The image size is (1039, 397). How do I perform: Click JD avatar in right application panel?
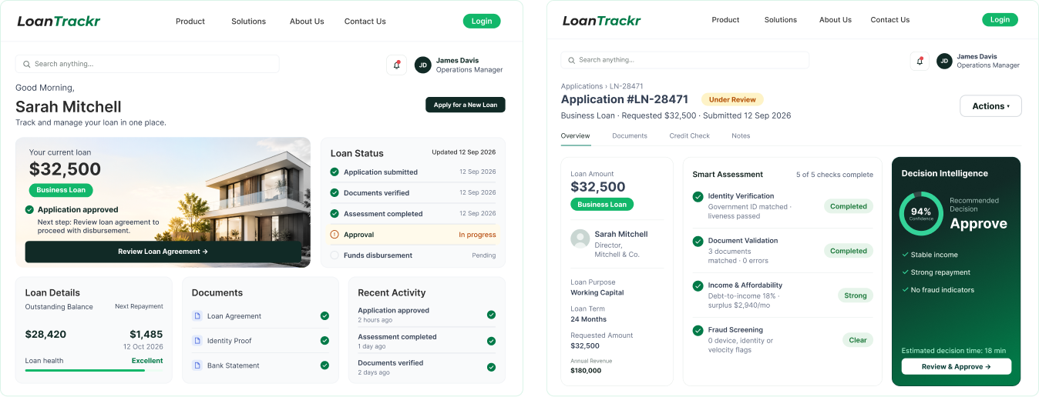(944, 61)
